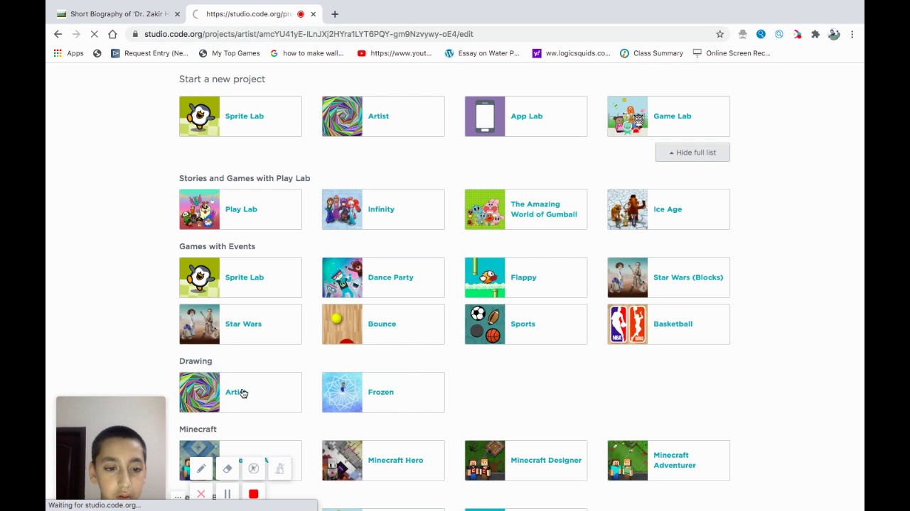Click the Game Lab icon
Screen dimensions: 910x511
pyautogui.click(x=628, y=116)
